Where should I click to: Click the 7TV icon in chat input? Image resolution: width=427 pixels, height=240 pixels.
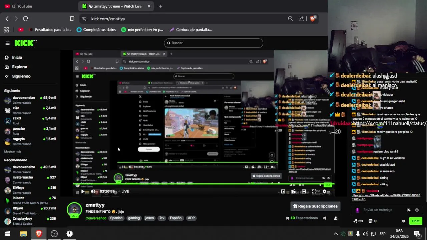click(x=409, y=210)
